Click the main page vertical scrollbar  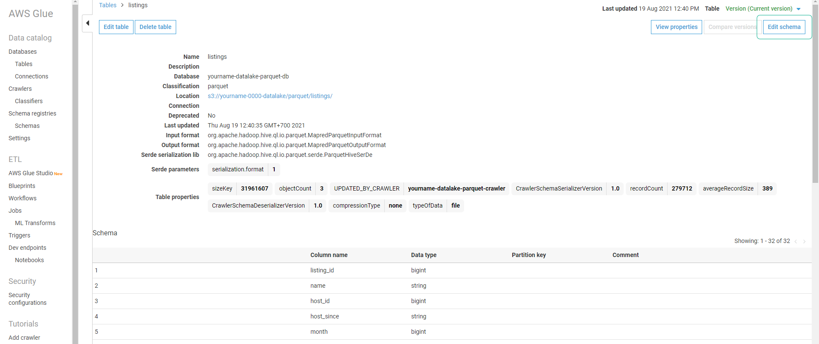pyautogui.click(x=815, y=94)
